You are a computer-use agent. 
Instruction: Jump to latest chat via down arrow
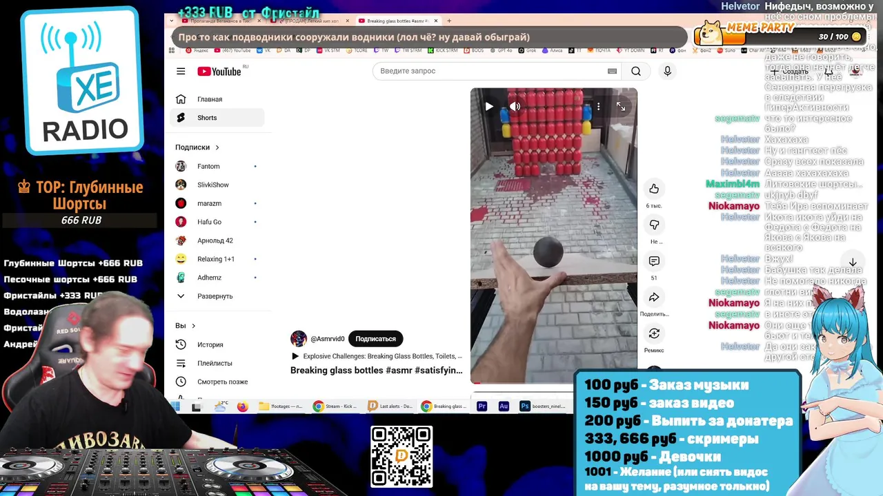coord(853,262)
